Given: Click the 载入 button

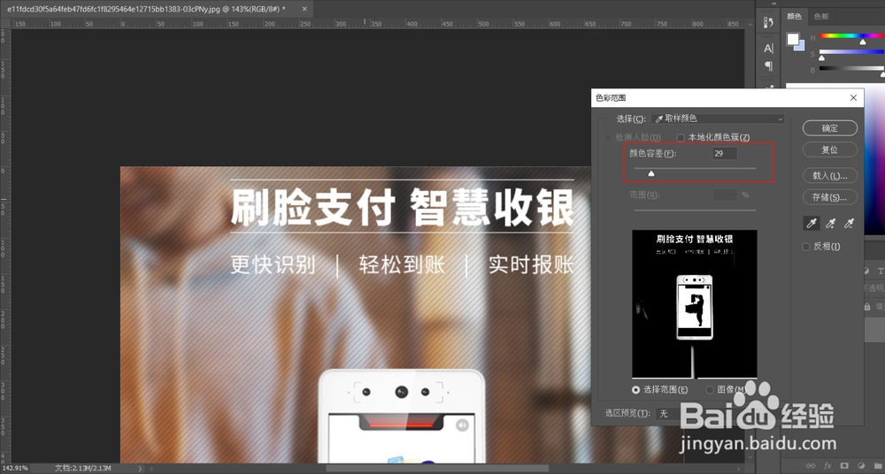Looking at the screenshot, I should (x=830, y=175).
